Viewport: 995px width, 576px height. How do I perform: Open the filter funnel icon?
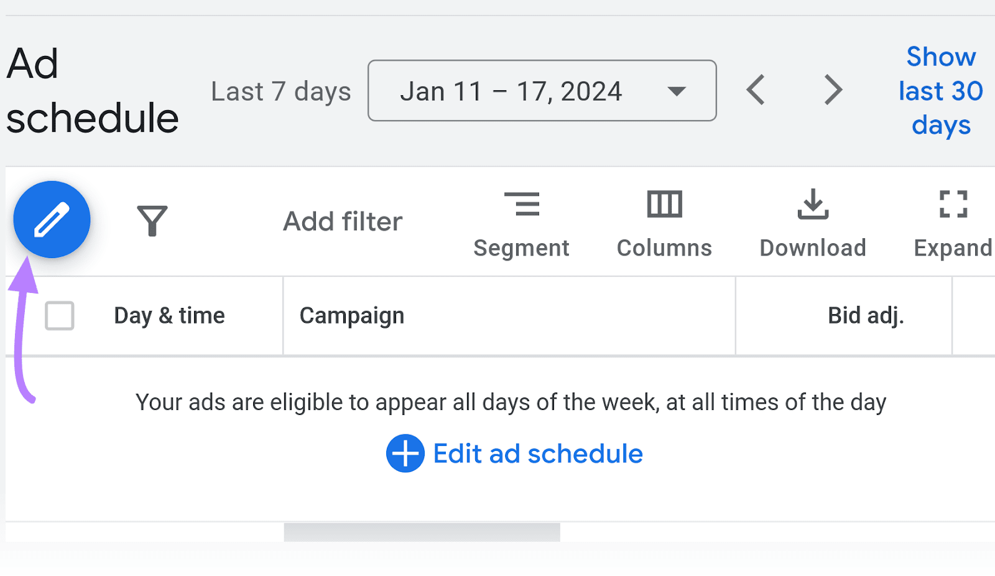(152, 219)
